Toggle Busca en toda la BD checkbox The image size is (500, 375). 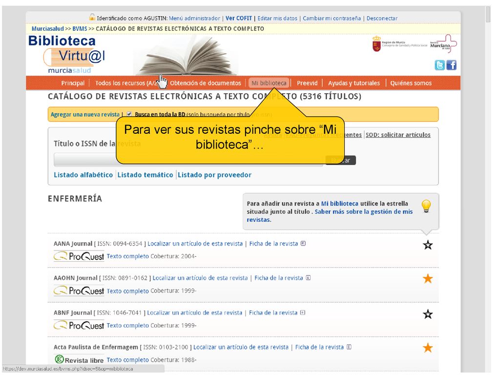click(x=129, y=114)
